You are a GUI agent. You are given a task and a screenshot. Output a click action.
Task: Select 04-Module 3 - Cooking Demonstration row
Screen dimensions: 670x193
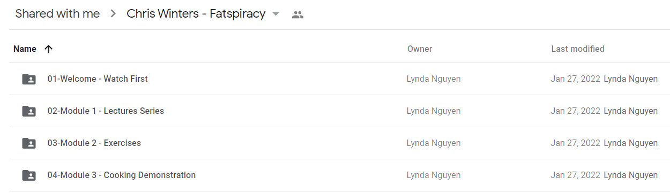point(339,175)
